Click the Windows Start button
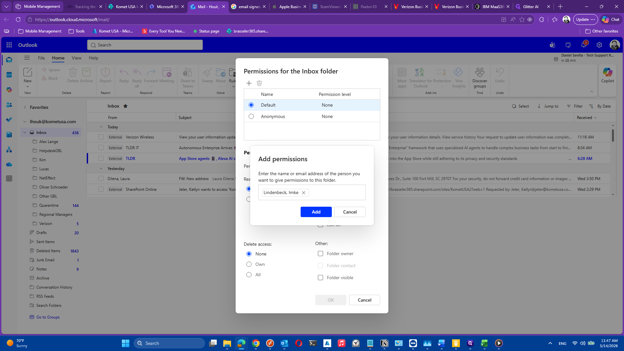Viewport: 624px width, 351px height. 125,343
